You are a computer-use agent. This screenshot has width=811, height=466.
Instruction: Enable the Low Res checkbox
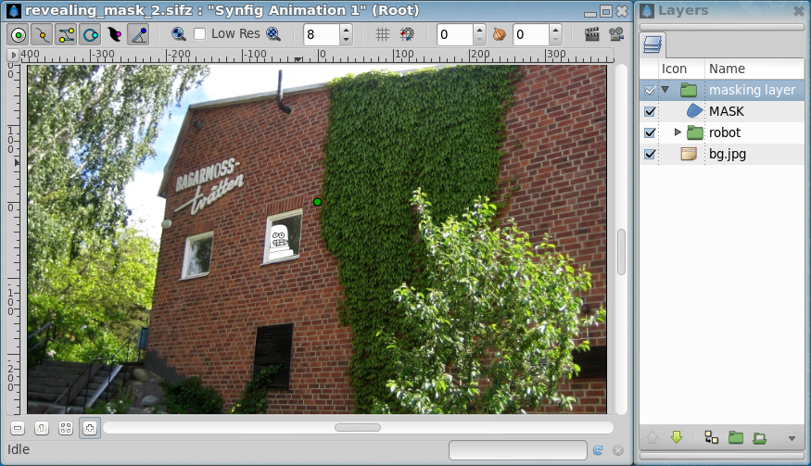click(x=199, y=34)
